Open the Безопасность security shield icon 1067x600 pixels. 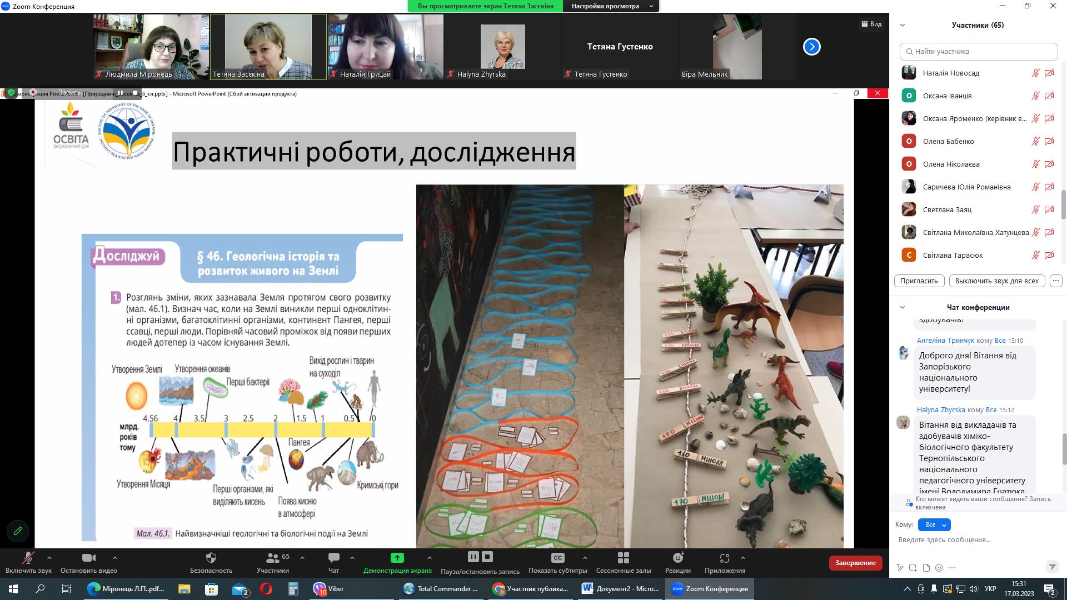coord(211,558)
